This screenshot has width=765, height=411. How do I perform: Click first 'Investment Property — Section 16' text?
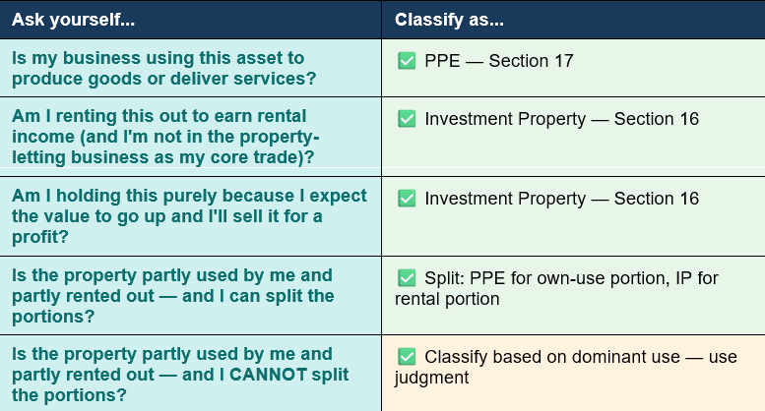(561, 119)
